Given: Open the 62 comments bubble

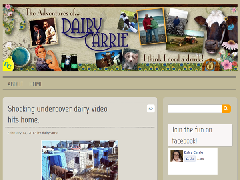Looking at the screenshot, I should point(151,109).
